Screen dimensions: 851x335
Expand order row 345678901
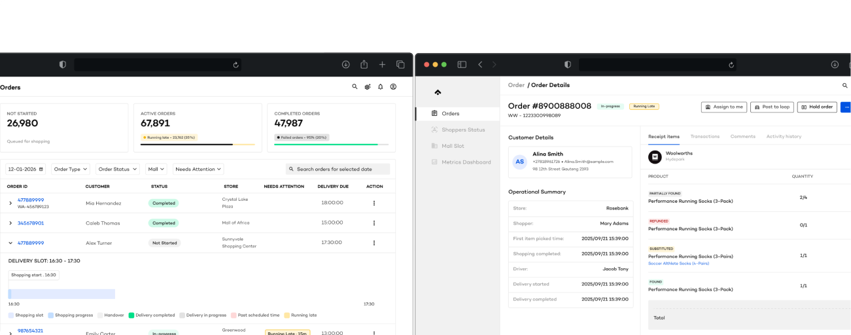tap(10, 223)
